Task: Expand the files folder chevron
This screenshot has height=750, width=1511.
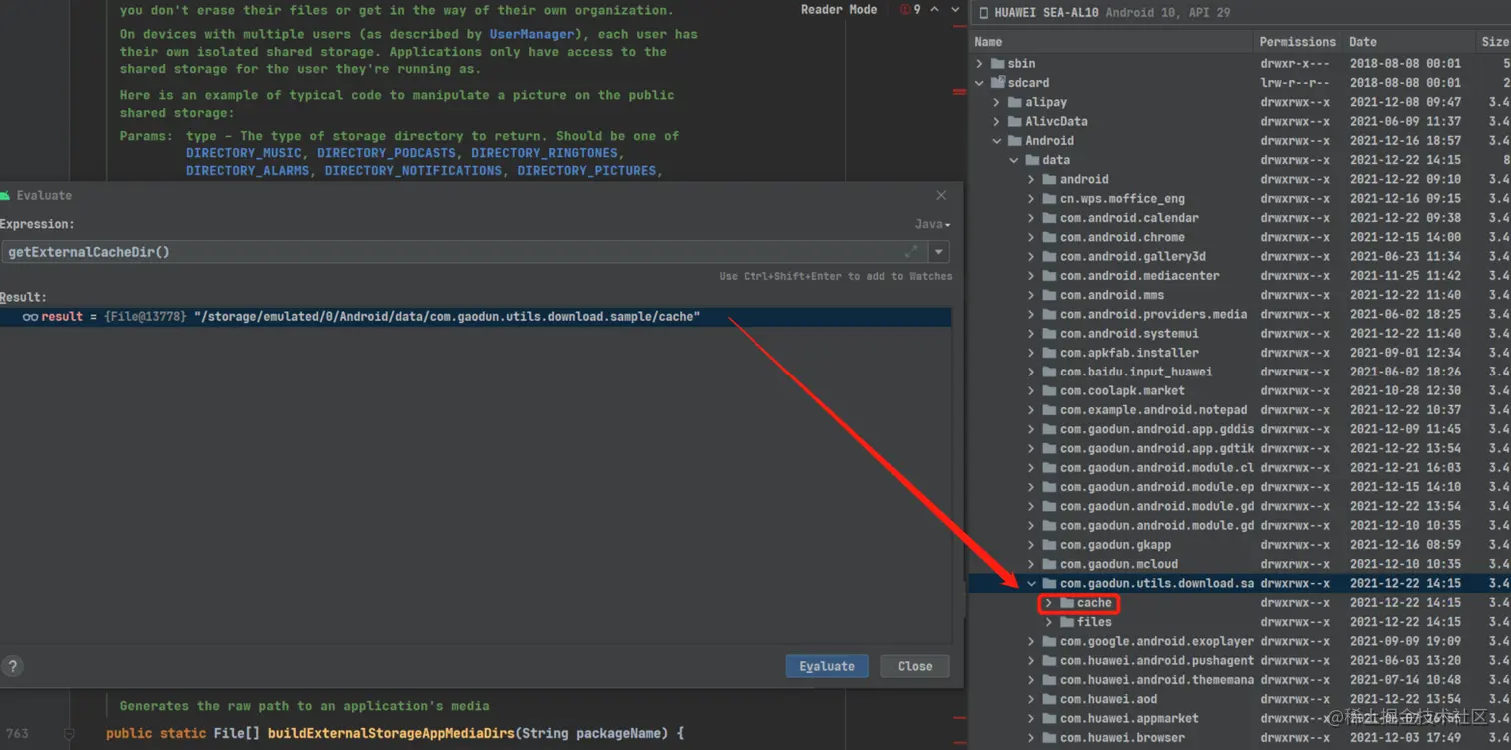Action: 1049,622
